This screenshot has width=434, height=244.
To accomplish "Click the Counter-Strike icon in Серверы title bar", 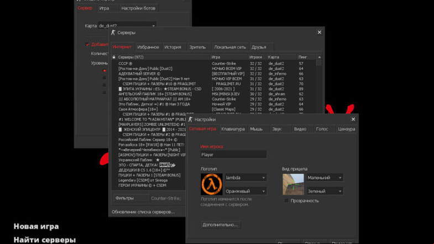I will pos(113,33).
